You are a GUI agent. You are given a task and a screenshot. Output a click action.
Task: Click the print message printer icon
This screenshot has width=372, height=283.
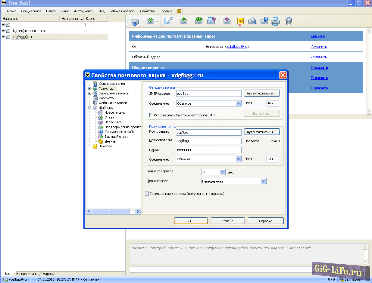tap(275, 21)
